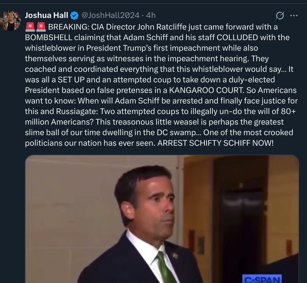
Task: Click the word COLLUDED in the post
Action: (x=237, y=37)
